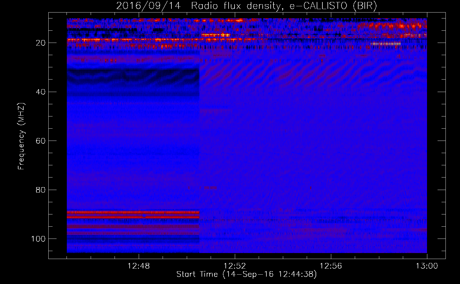Click the "12:52" time tick label
The width and height of the screenshot is (460, 284).
[x=235, y=266]
